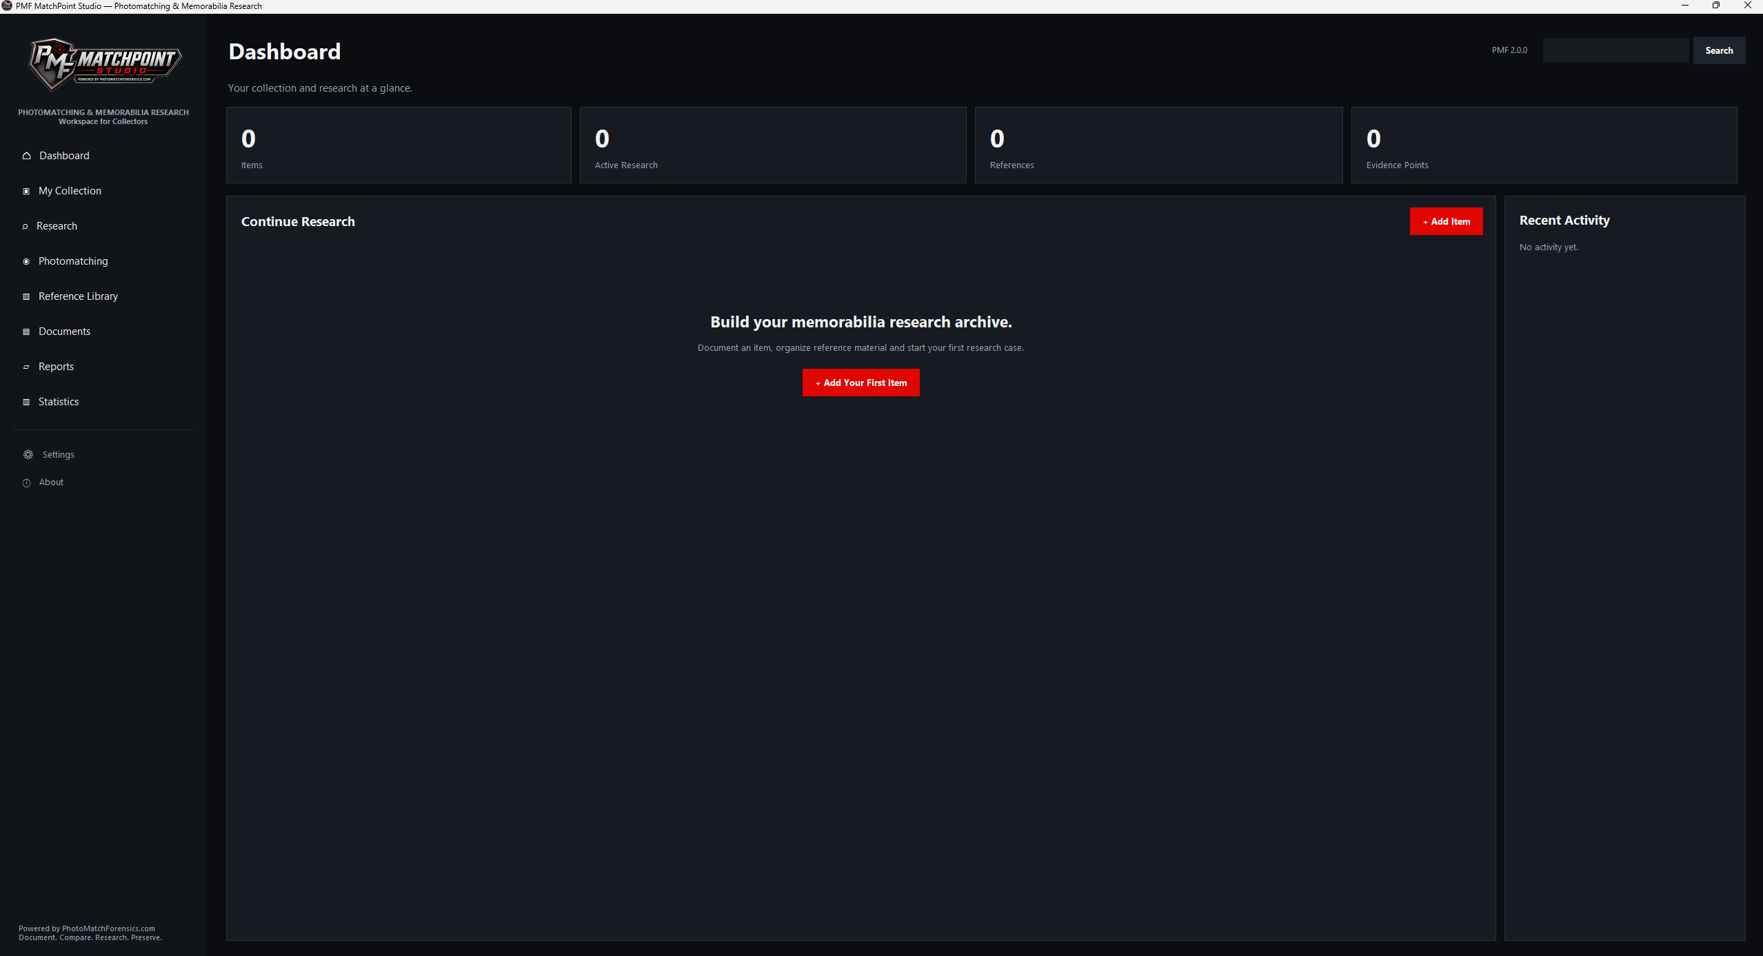
Task: Click the About info icon
Action: 27,482
